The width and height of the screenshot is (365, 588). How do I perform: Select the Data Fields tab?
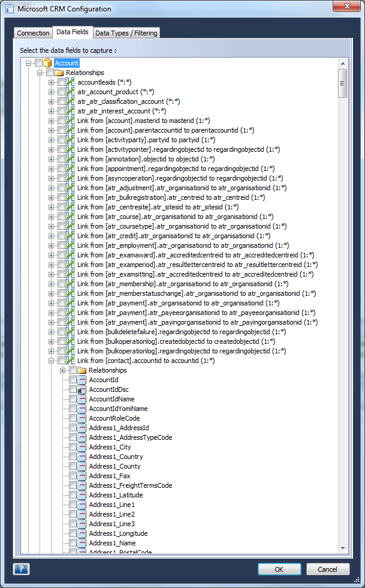(x=73, y=32)
